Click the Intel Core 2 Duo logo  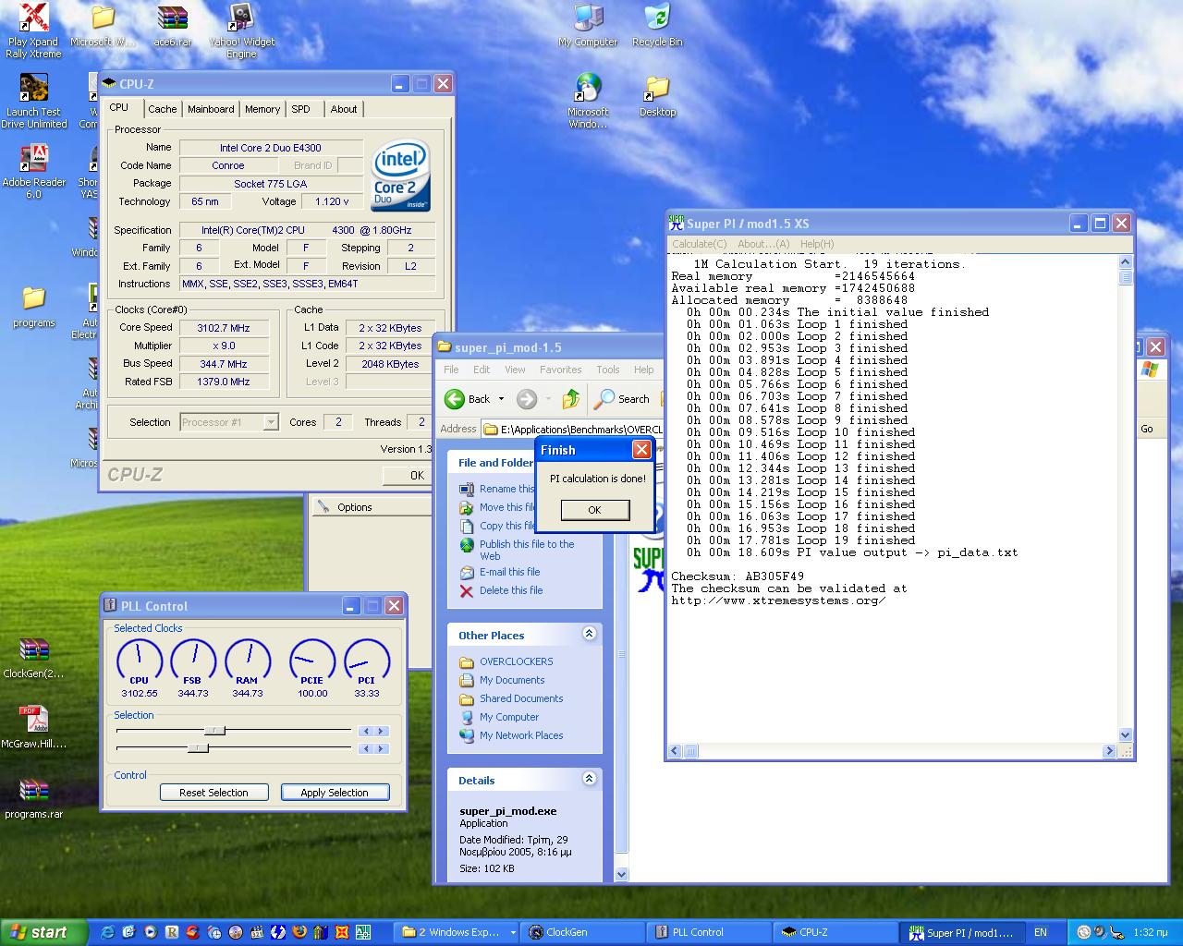point(401,176)
